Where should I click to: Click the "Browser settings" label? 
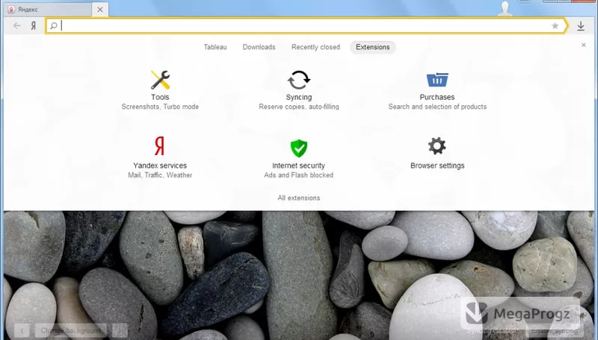(437, 166)
